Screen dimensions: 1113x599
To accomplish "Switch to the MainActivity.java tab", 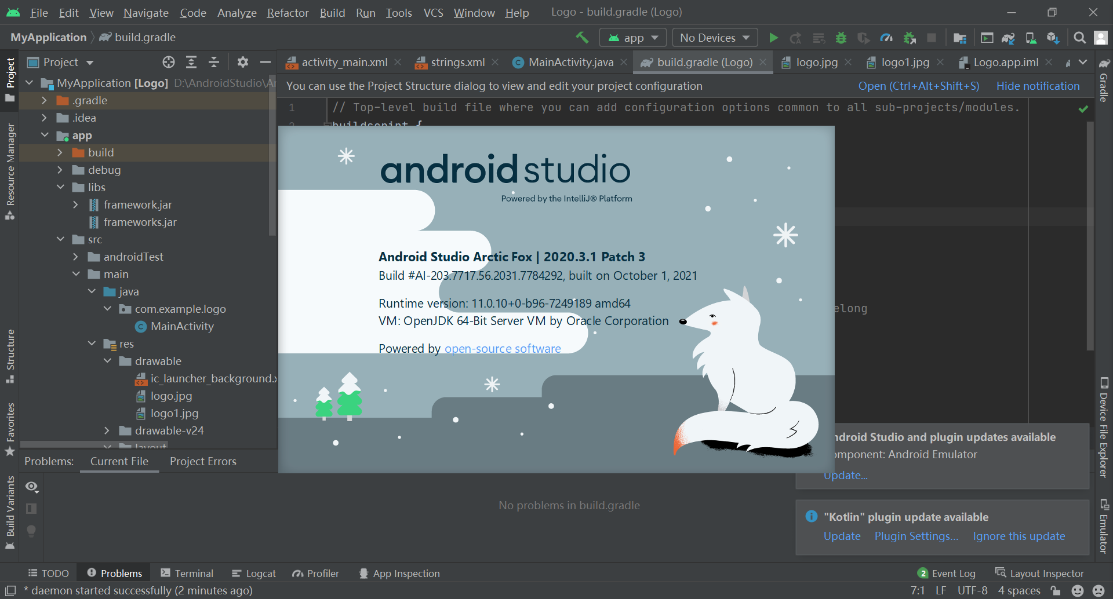I will coord(570,62).
